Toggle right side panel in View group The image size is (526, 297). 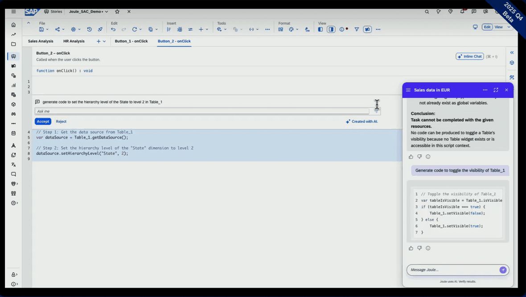[331, 29]
